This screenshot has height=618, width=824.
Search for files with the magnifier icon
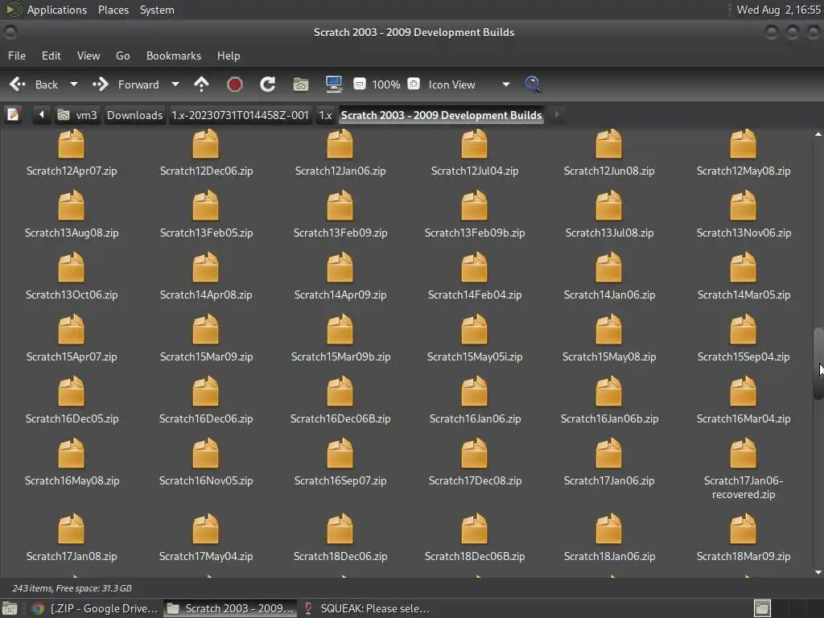pos(533,84)
